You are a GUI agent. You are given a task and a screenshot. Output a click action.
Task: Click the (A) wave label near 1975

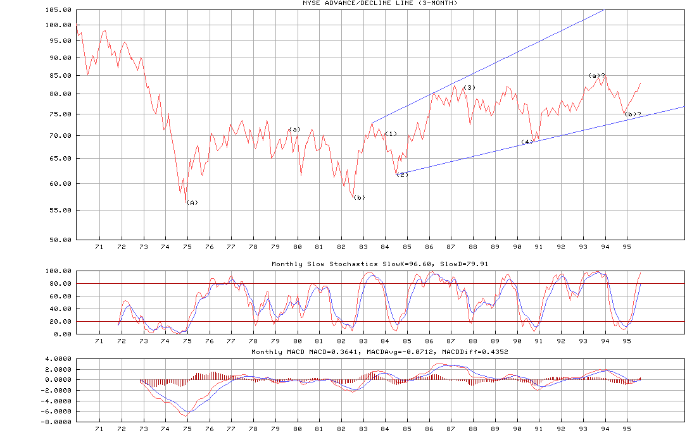[192, 203]
